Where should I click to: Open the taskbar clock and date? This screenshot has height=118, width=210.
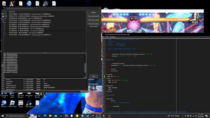click(200, 116)
